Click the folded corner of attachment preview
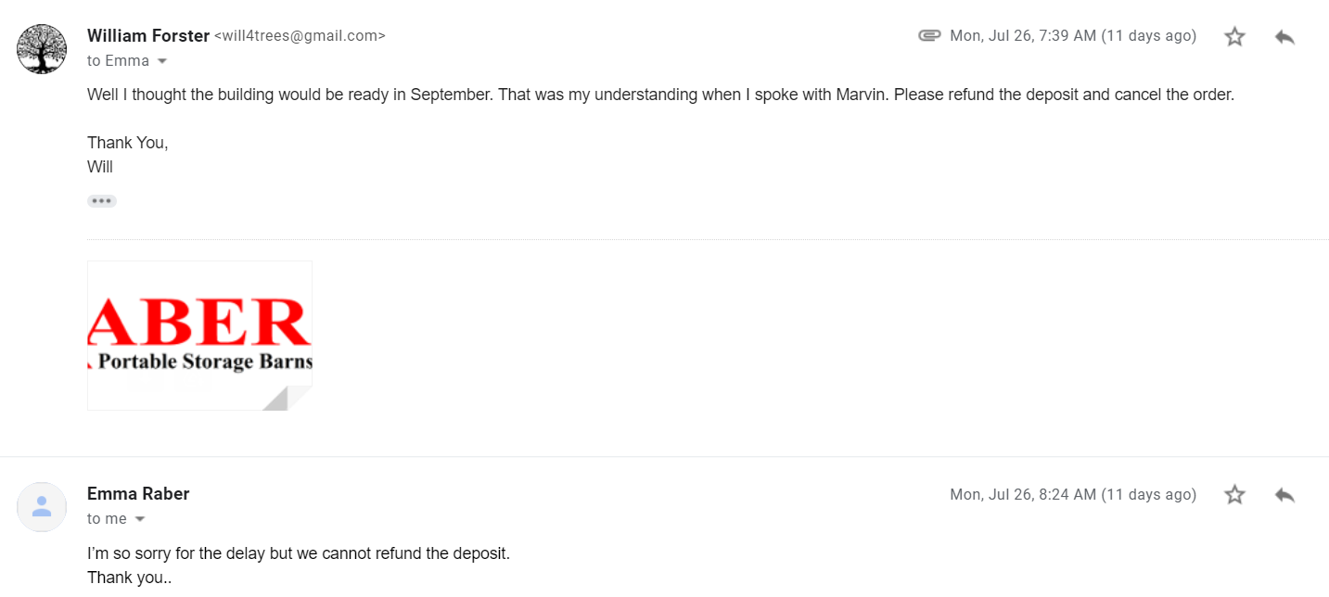 pyautogui.click(x=288, y=399)
